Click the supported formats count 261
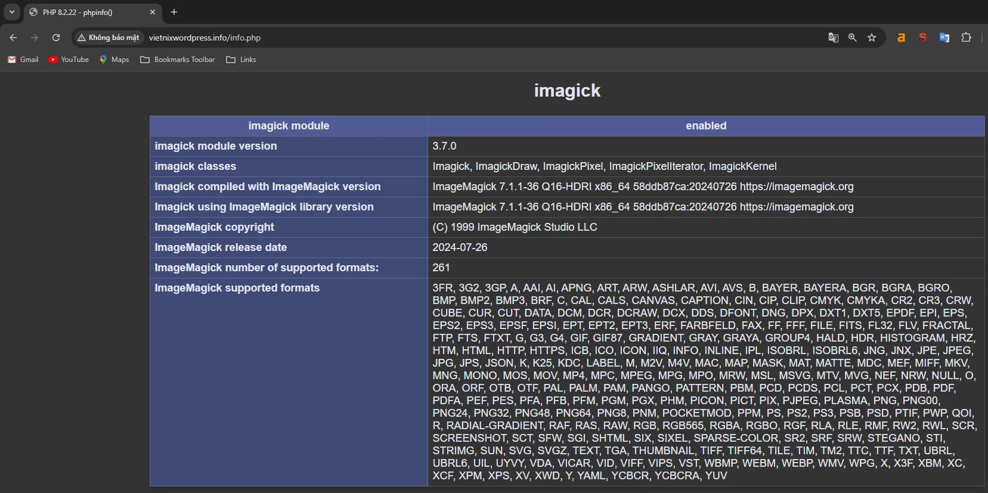 [x=441, y=268]
